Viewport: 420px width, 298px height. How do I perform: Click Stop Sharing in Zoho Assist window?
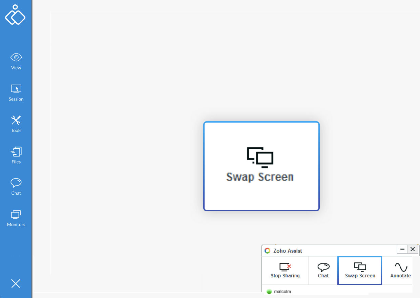coord(285,271)
